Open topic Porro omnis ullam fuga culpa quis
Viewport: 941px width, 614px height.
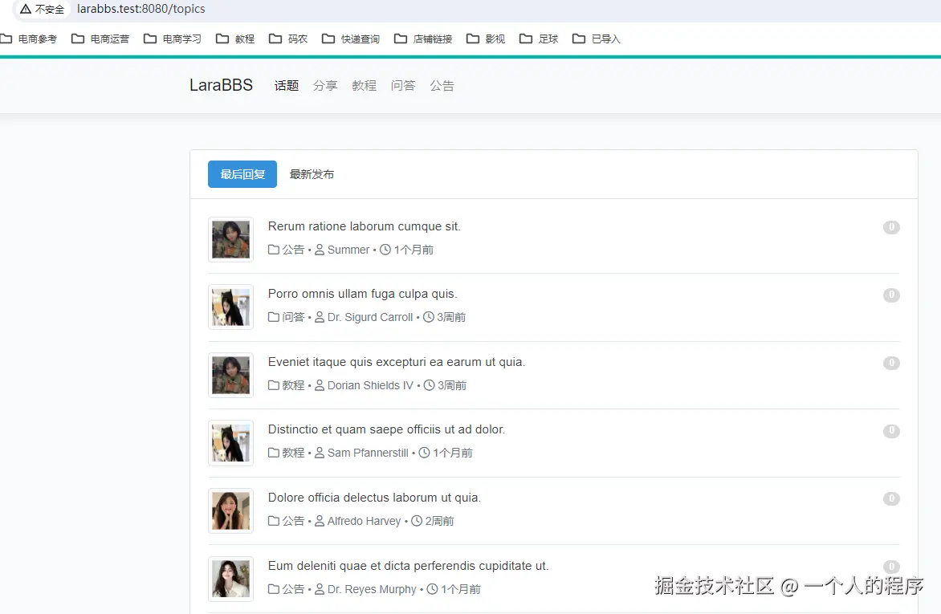(362, 294)
